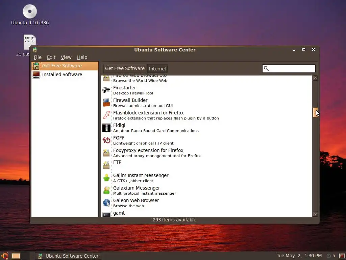Click the user name 'a' in panel
This screenshot has height=260, width=346.
pos(333,256)
